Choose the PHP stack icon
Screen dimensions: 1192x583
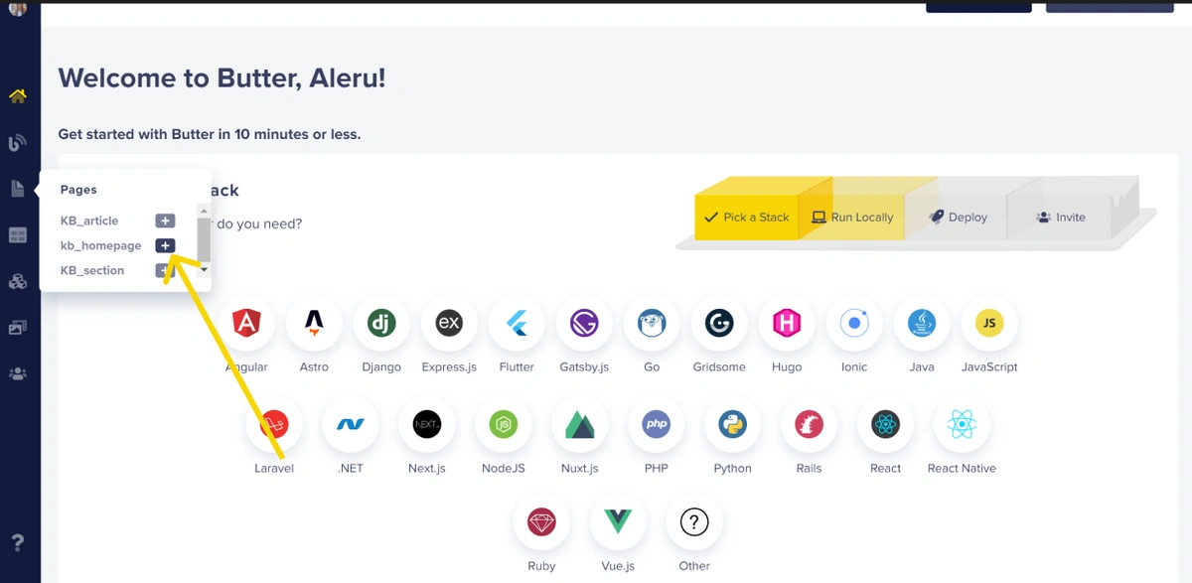click(657, 425)
